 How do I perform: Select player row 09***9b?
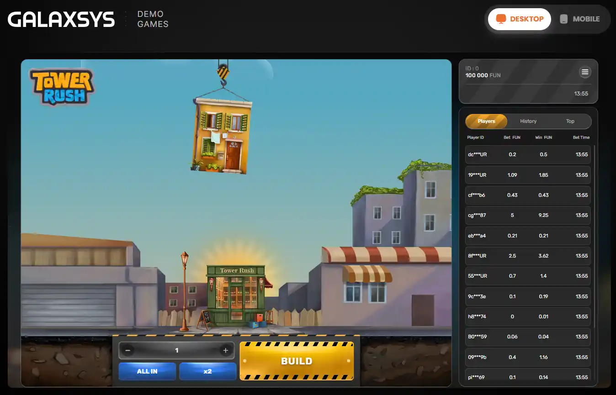528,357
